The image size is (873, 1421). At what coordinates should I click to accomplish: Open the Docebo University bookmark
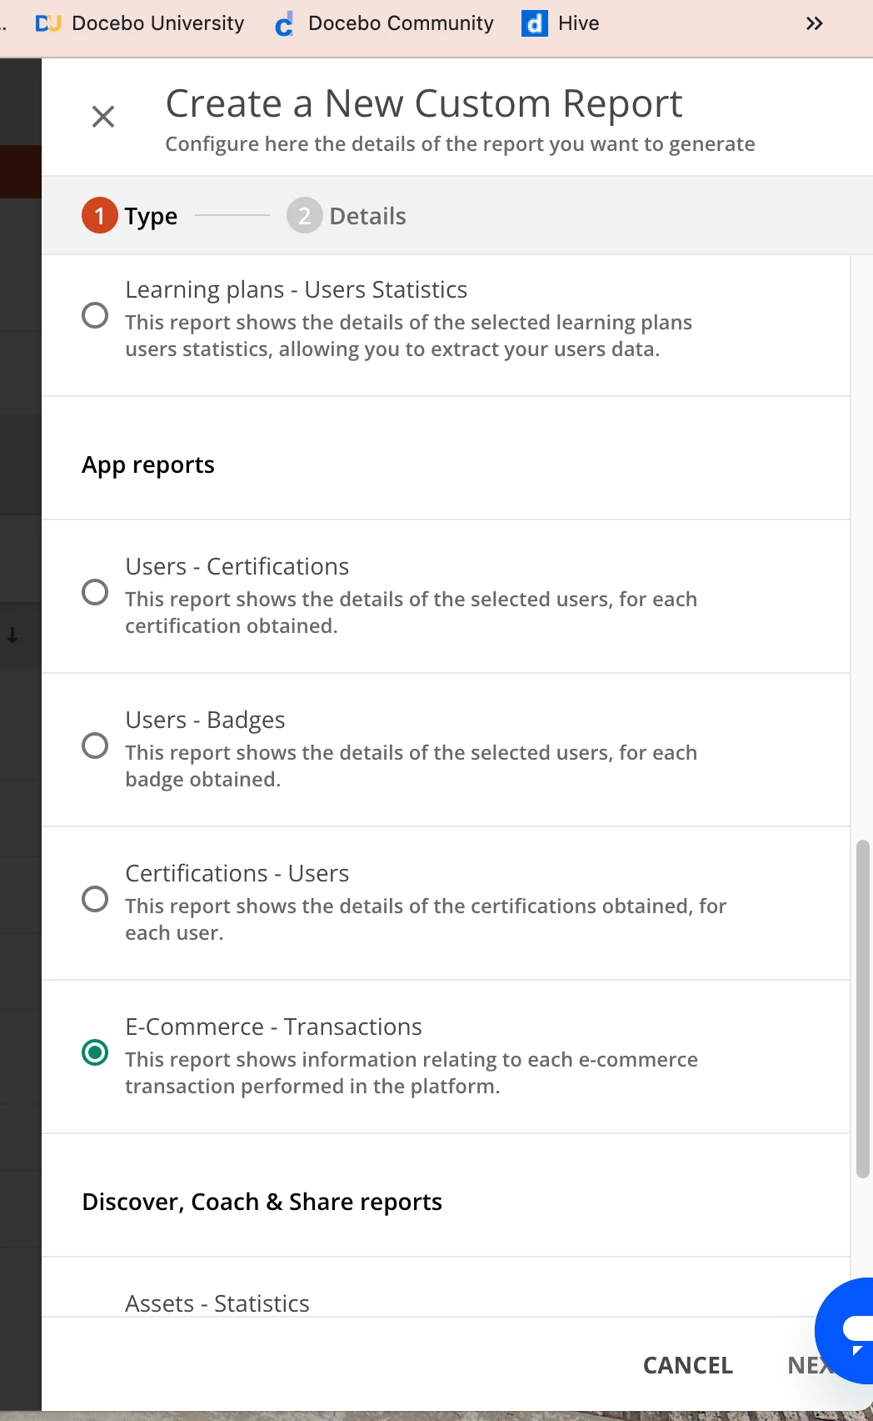[140, 23]
